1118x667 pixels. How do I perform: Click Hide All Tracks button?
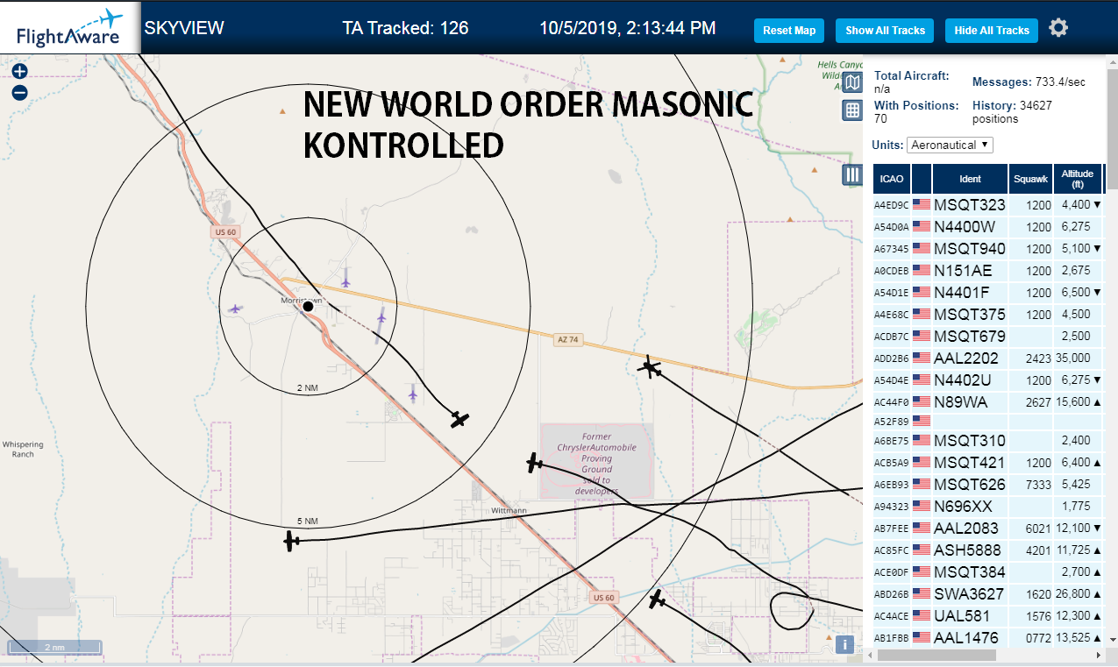pos(992,30)
